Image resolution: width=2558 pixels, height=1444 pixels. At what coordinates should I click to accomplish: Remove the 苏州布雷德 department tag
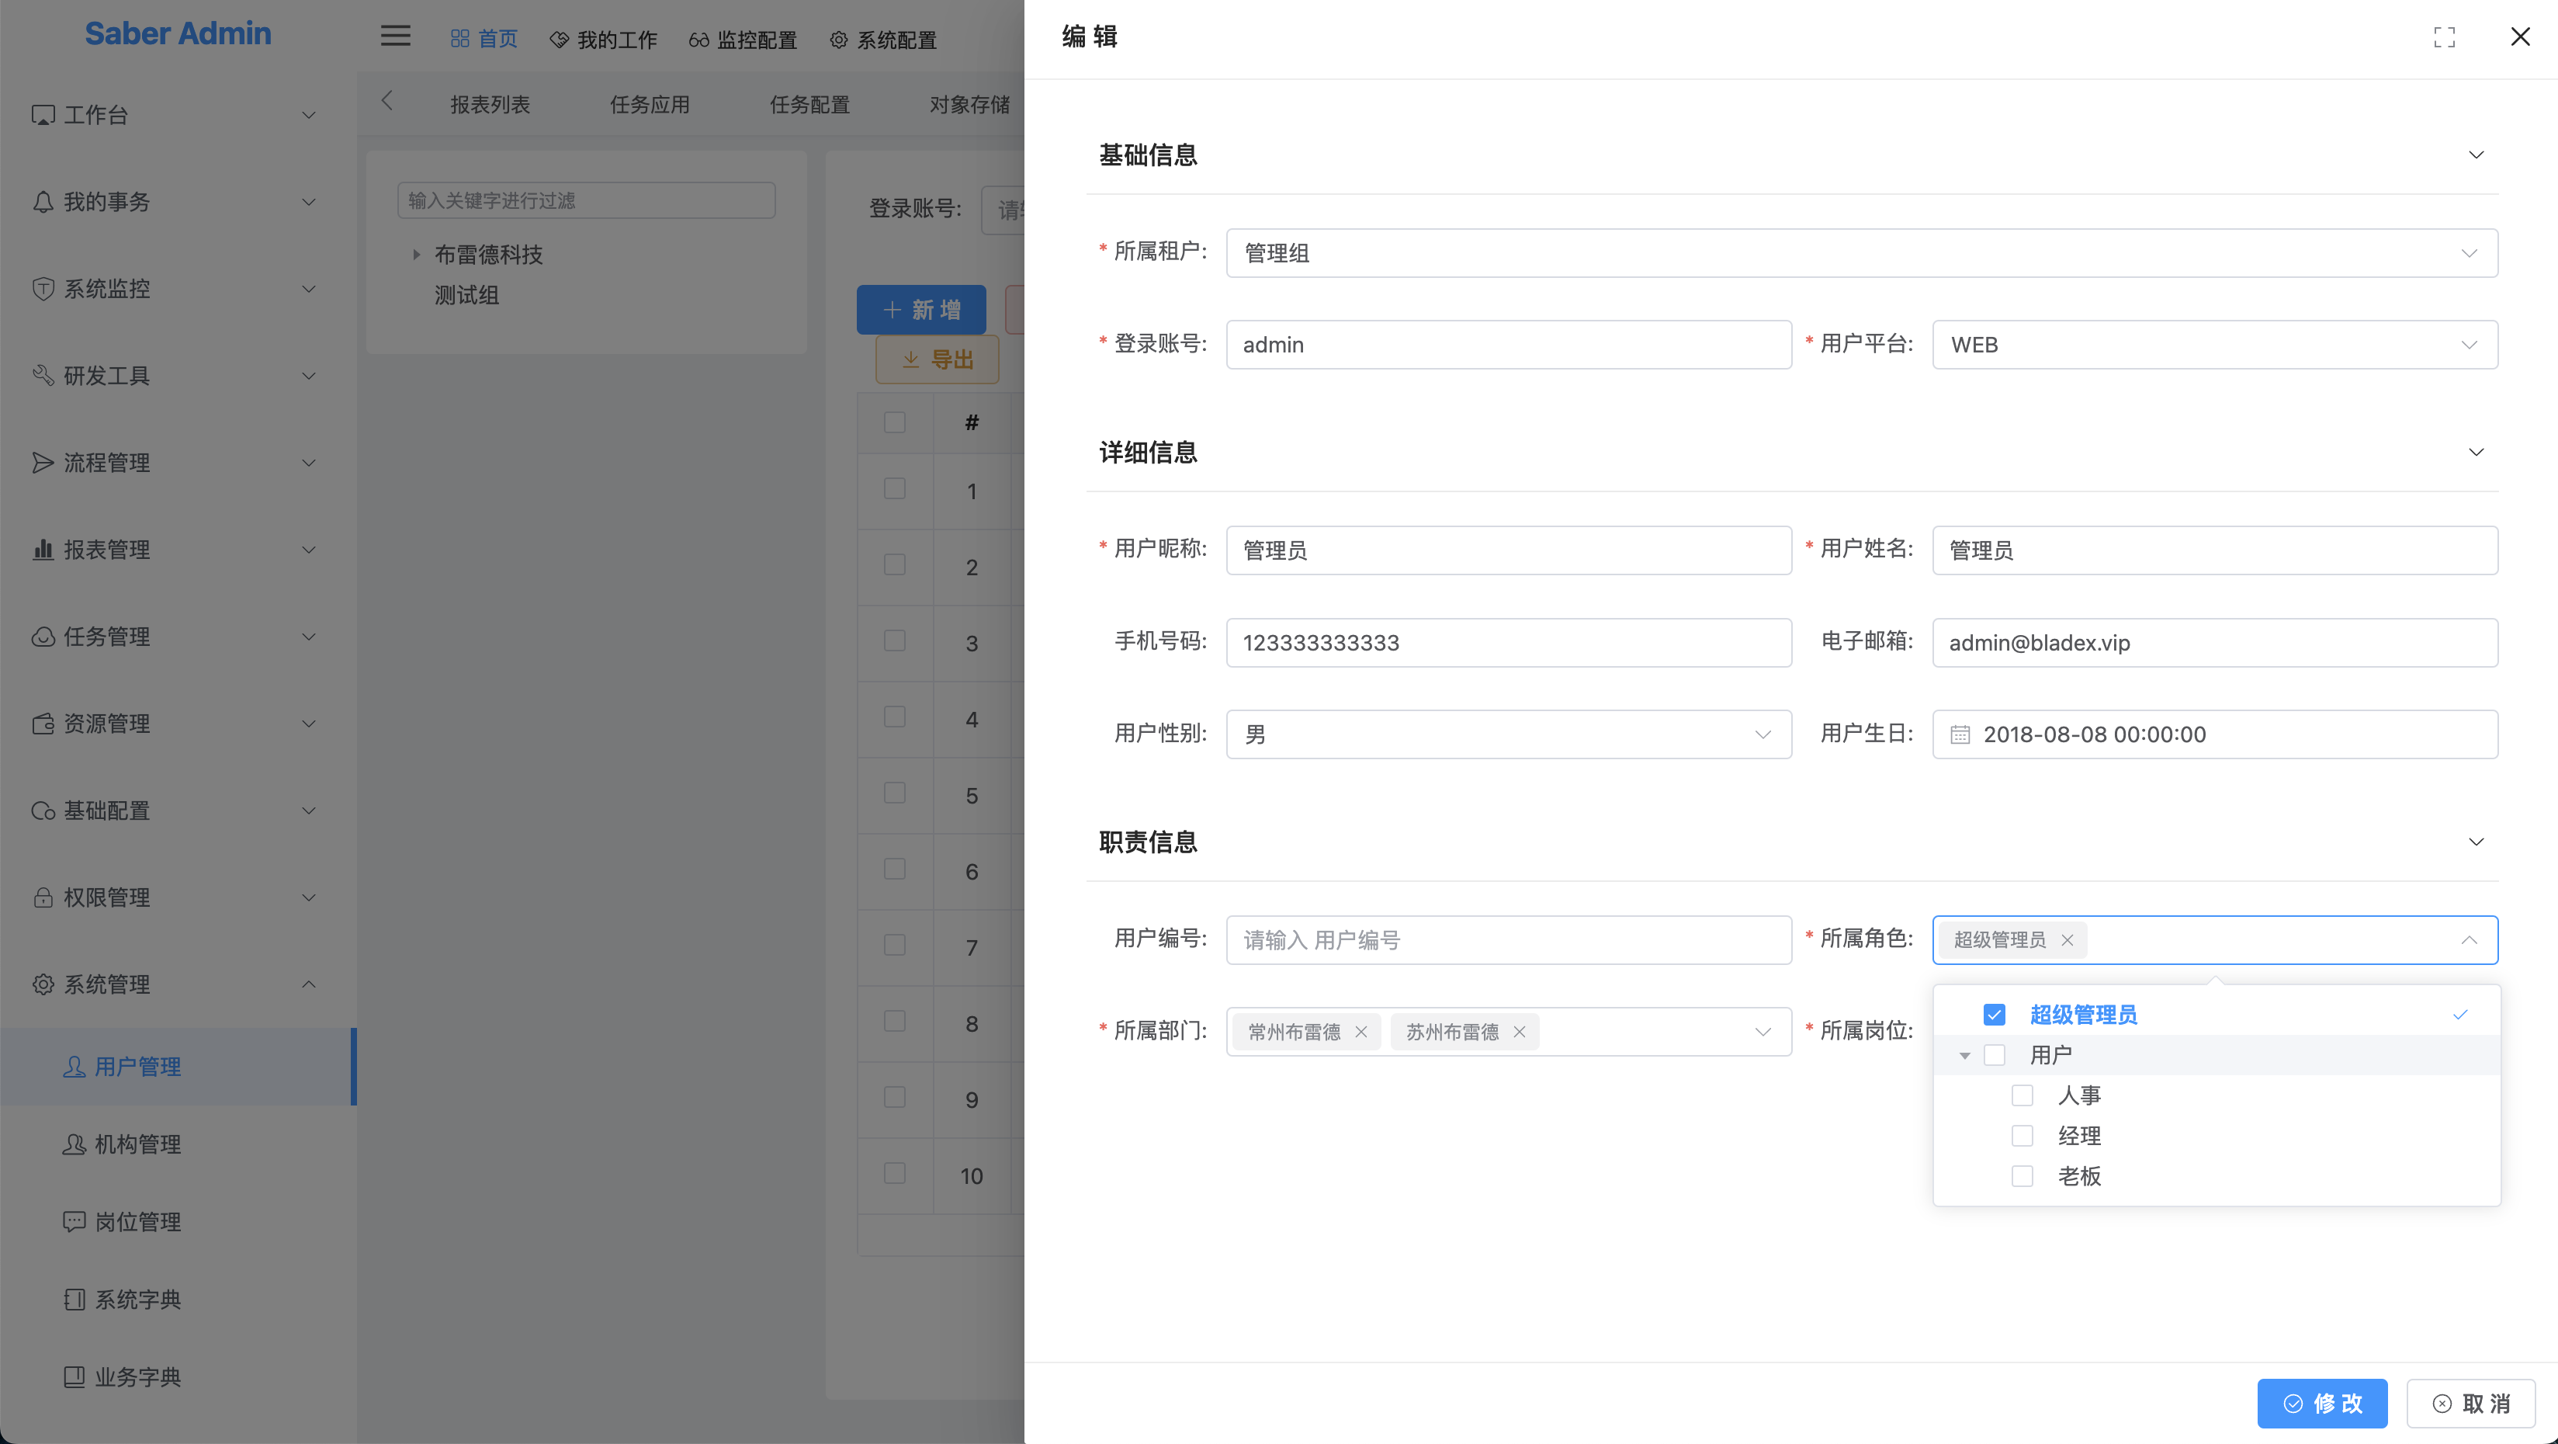pyautogui.click(x=1518, y=1032)
